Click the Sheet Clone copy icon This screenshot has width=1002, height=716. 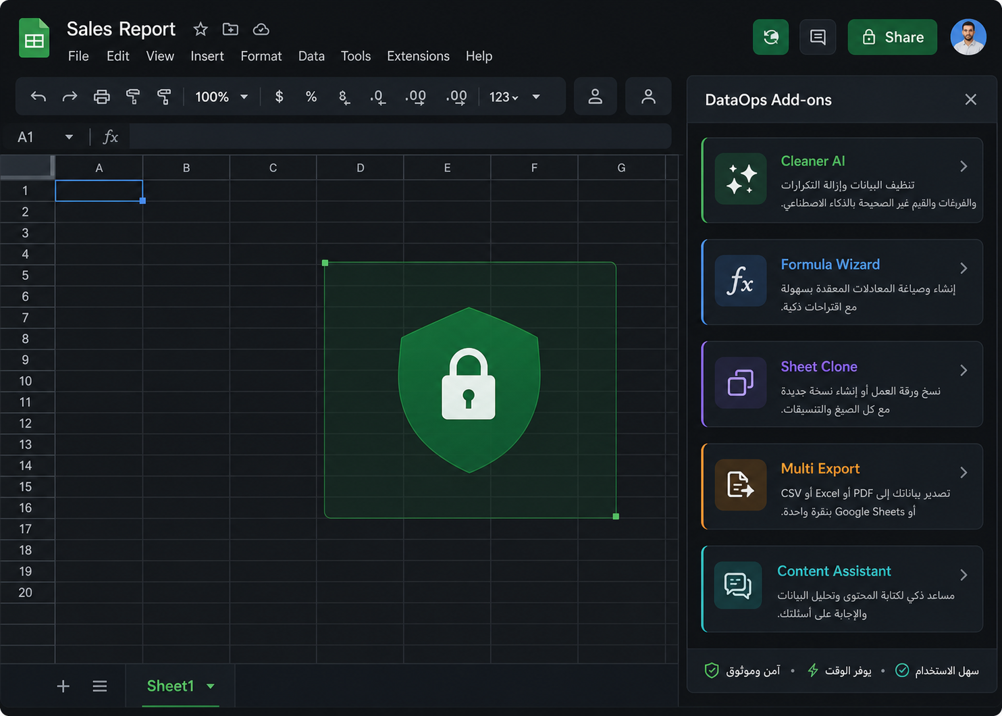(741, 383)
